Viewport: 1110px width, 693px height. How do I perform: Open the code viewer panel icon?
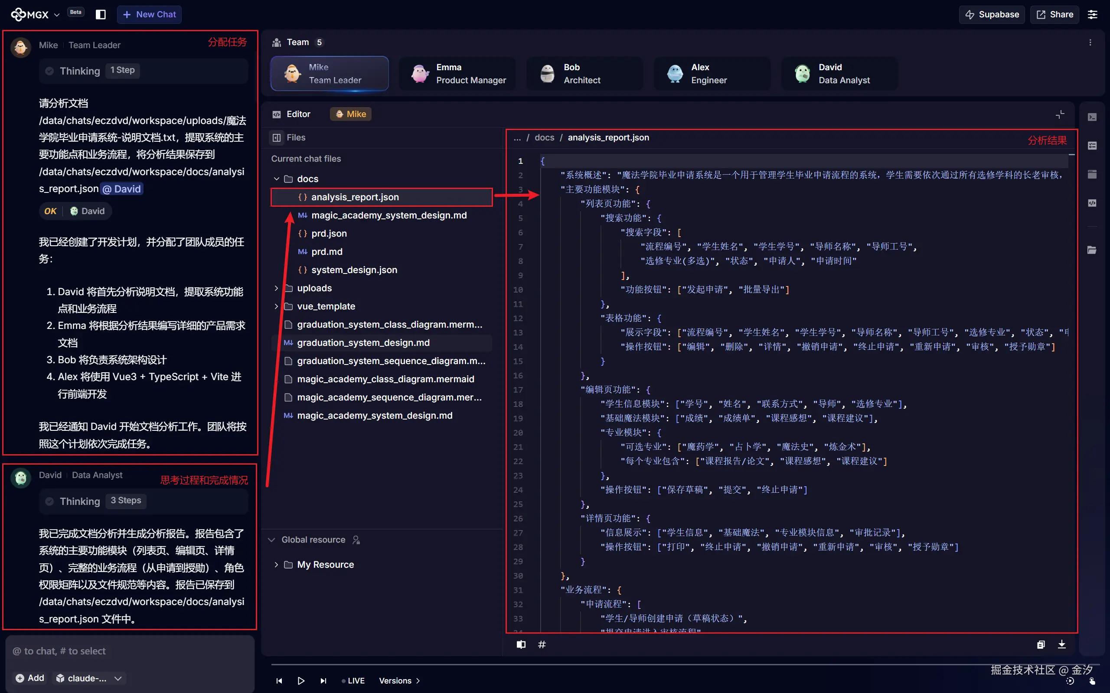click(1092, 203)
